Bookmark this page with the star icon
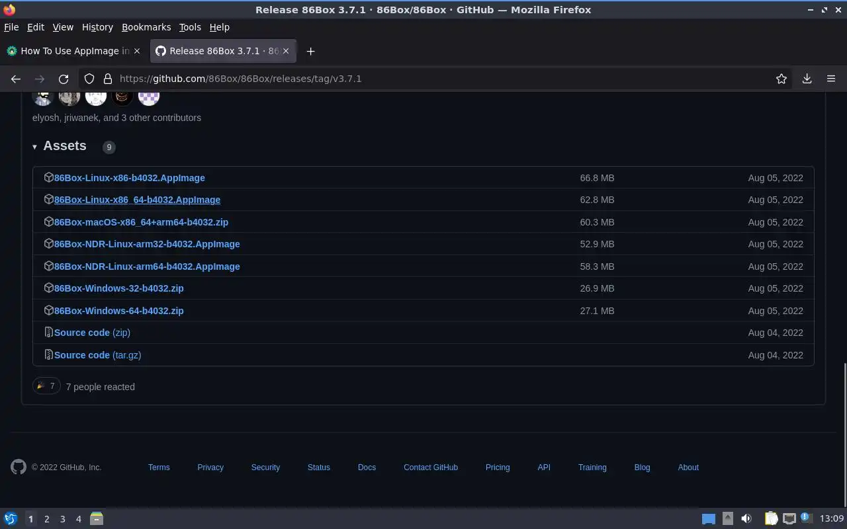Viewport: 847px width, 529px height. 781,79
